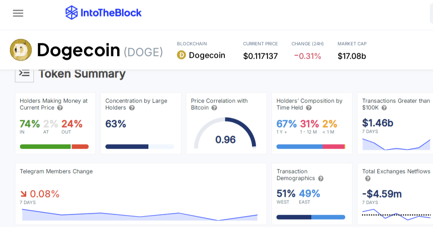This screenshot has height=227, width=433.
Task: Click the 24% OUT value
Action: coord(72,124)
